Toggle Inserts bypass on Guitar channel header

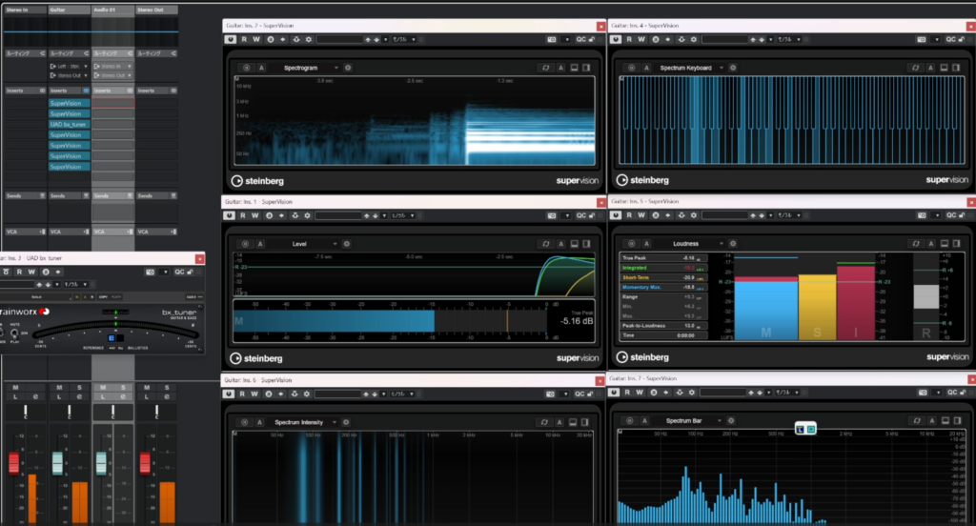[86, 91]
